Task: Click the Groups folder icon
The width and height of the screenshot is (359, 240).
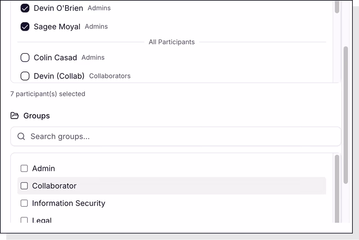Action: (x=14, y=116)
